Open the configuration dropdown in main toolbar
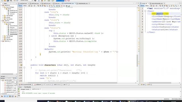 pyautogui.click(x=27, y=1)
